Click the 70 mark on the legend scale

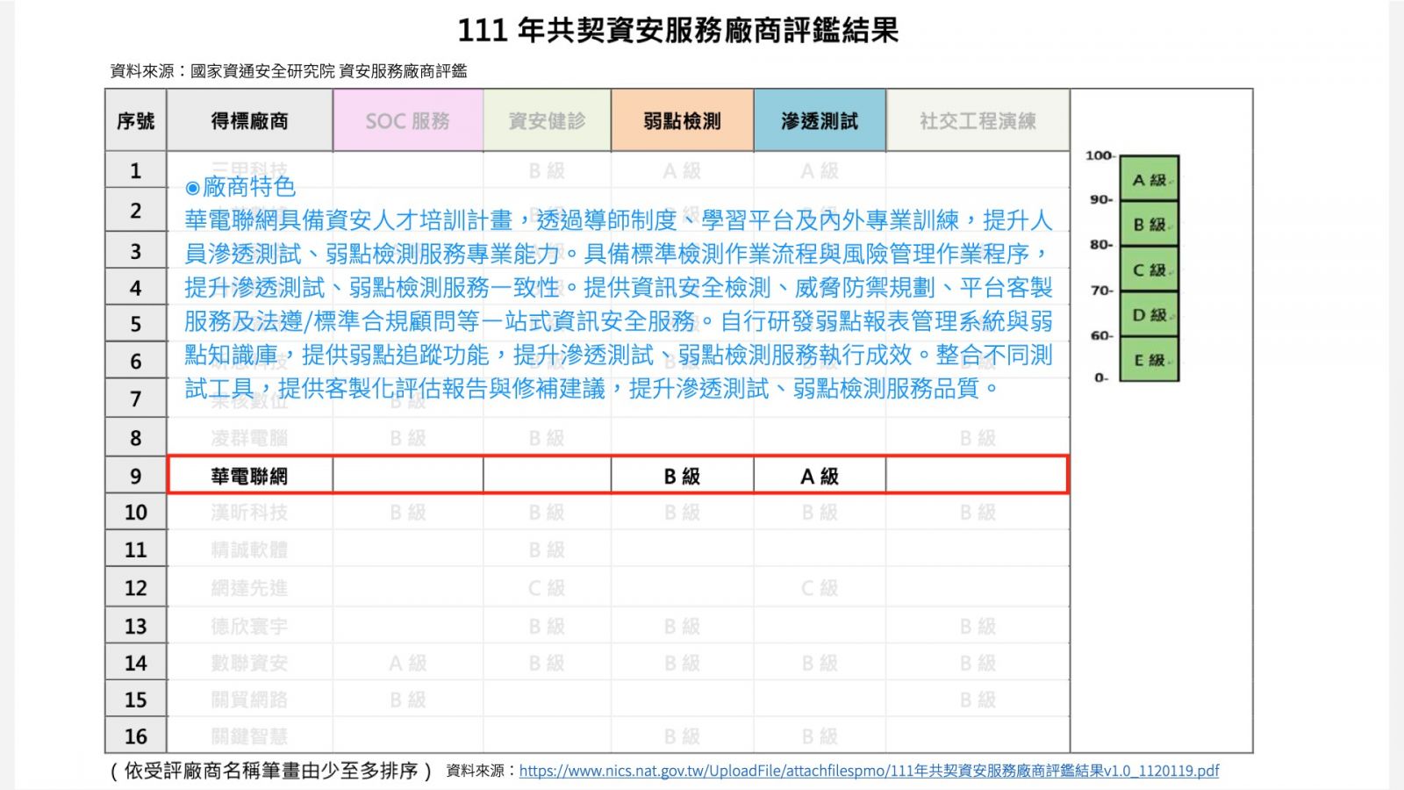[x=1101, y=290]
